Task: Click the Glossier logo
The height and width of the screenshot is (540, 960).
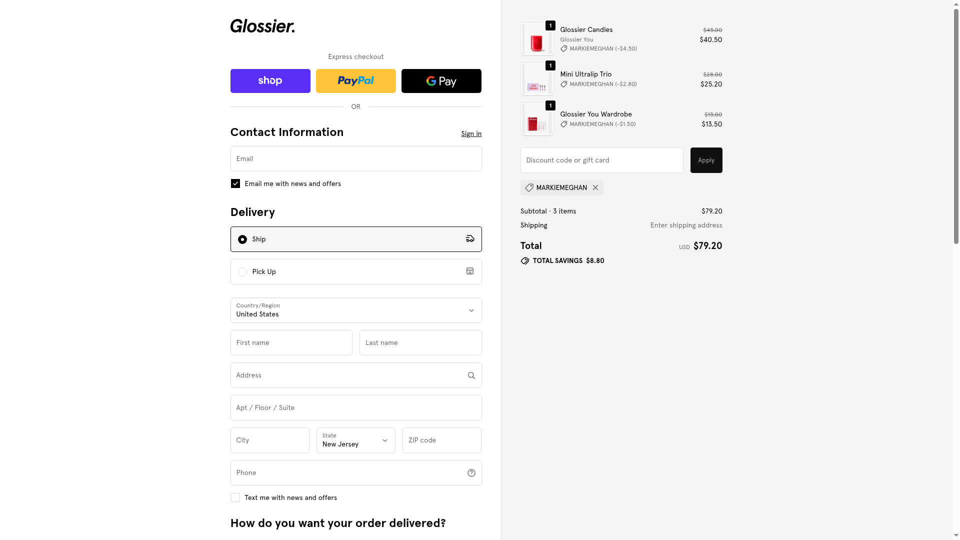Action: [x=262, y=26]
